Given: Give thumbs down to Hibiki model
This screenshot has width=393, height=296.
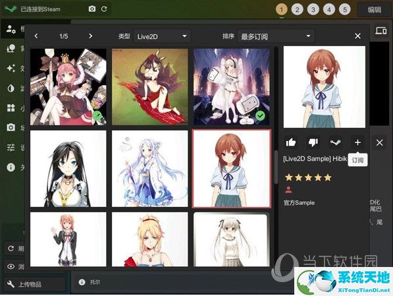Looking at the screenshot, I should click(x=313, y=142).
